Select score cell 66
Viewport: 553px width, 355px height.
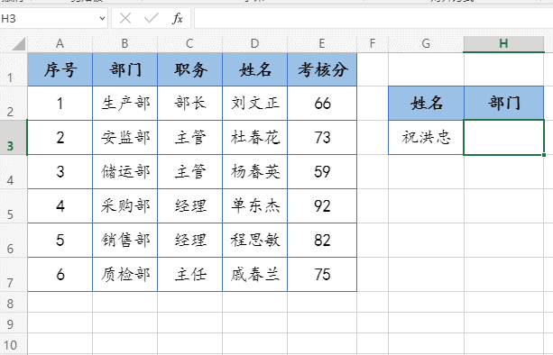pos(322,104)
